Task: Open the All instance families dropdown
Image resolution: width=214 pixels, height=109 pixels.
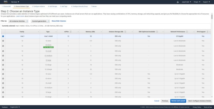Action: coord(18,21)
